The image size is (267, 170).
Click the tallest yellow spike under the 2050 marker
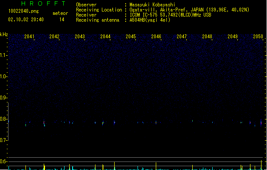click(261, 165)
